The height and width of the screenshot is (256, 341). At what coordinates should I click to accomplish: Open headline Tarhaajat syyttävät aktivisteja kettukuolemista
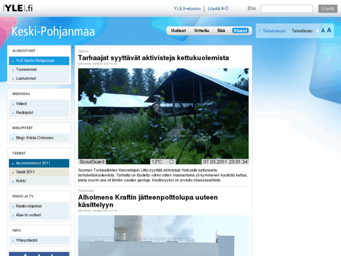pyautogui.click(x=153, y=58)
